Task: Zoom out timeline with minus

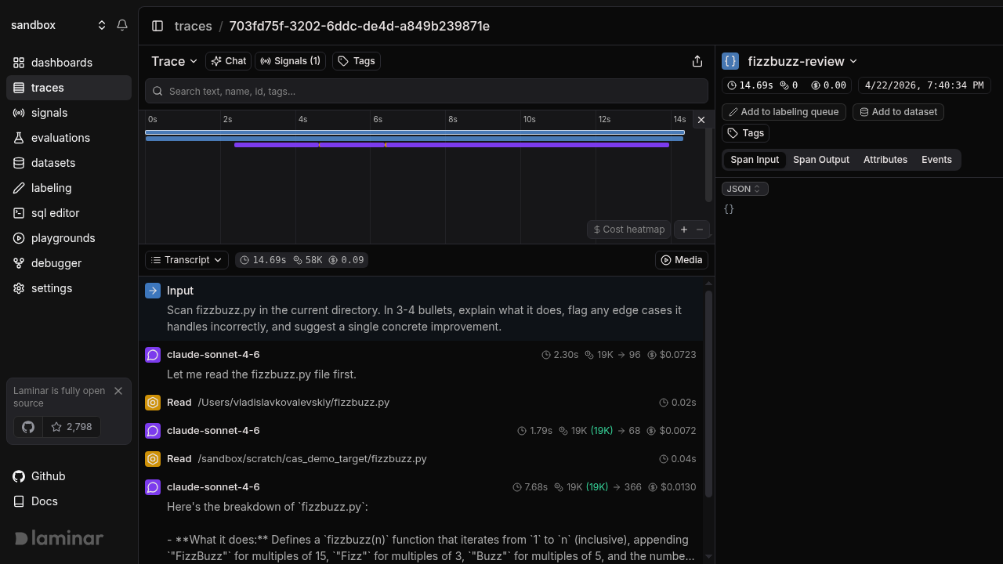Action: (701, 230)
